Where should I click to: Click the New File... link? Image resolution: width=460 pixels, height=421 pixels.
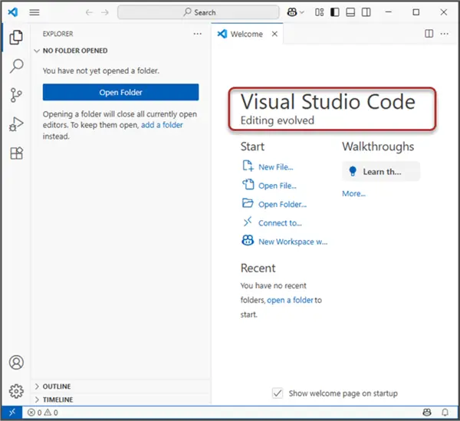[x=275, y=166]
